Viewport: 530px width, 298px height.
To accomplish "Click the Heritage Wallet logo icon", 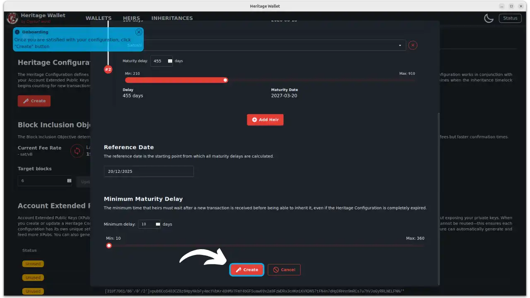I will coord(12,18).
